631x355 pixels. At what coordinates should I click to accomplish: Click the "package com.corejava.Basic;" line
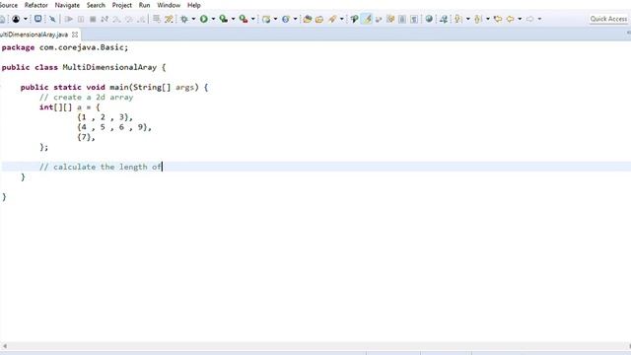pos(65,47)
